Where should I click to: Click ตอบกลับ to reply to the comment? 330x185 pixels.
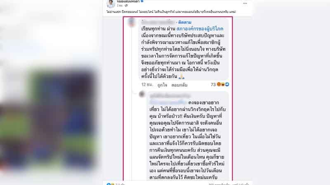(x=179, y=85)
